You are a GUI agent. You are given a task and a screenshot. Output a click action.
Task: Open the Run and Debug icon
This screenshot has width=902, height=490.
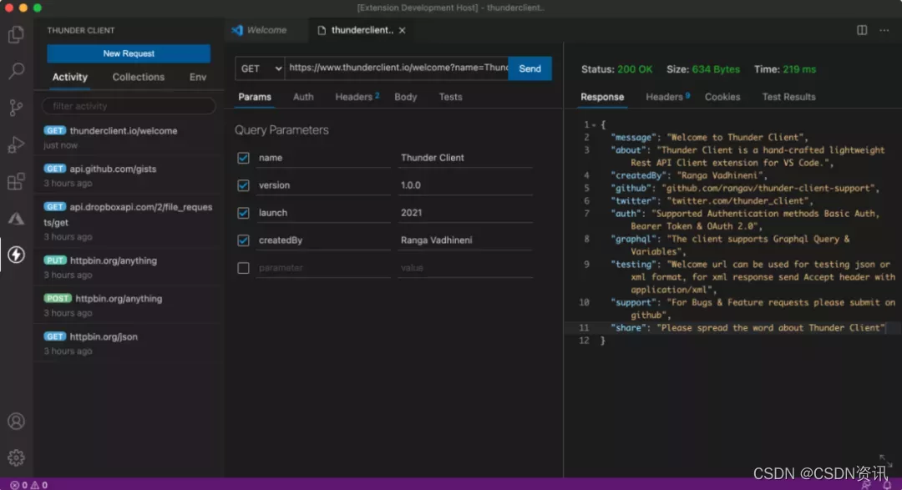point(16,144)
